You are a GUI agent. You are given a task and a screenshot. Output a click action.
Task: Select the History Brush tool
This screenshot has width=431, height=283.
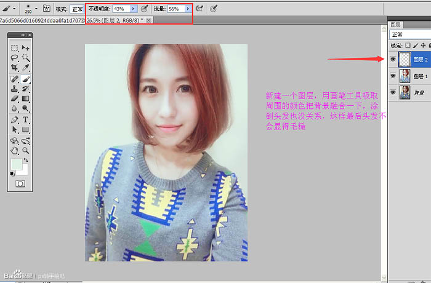26,89
